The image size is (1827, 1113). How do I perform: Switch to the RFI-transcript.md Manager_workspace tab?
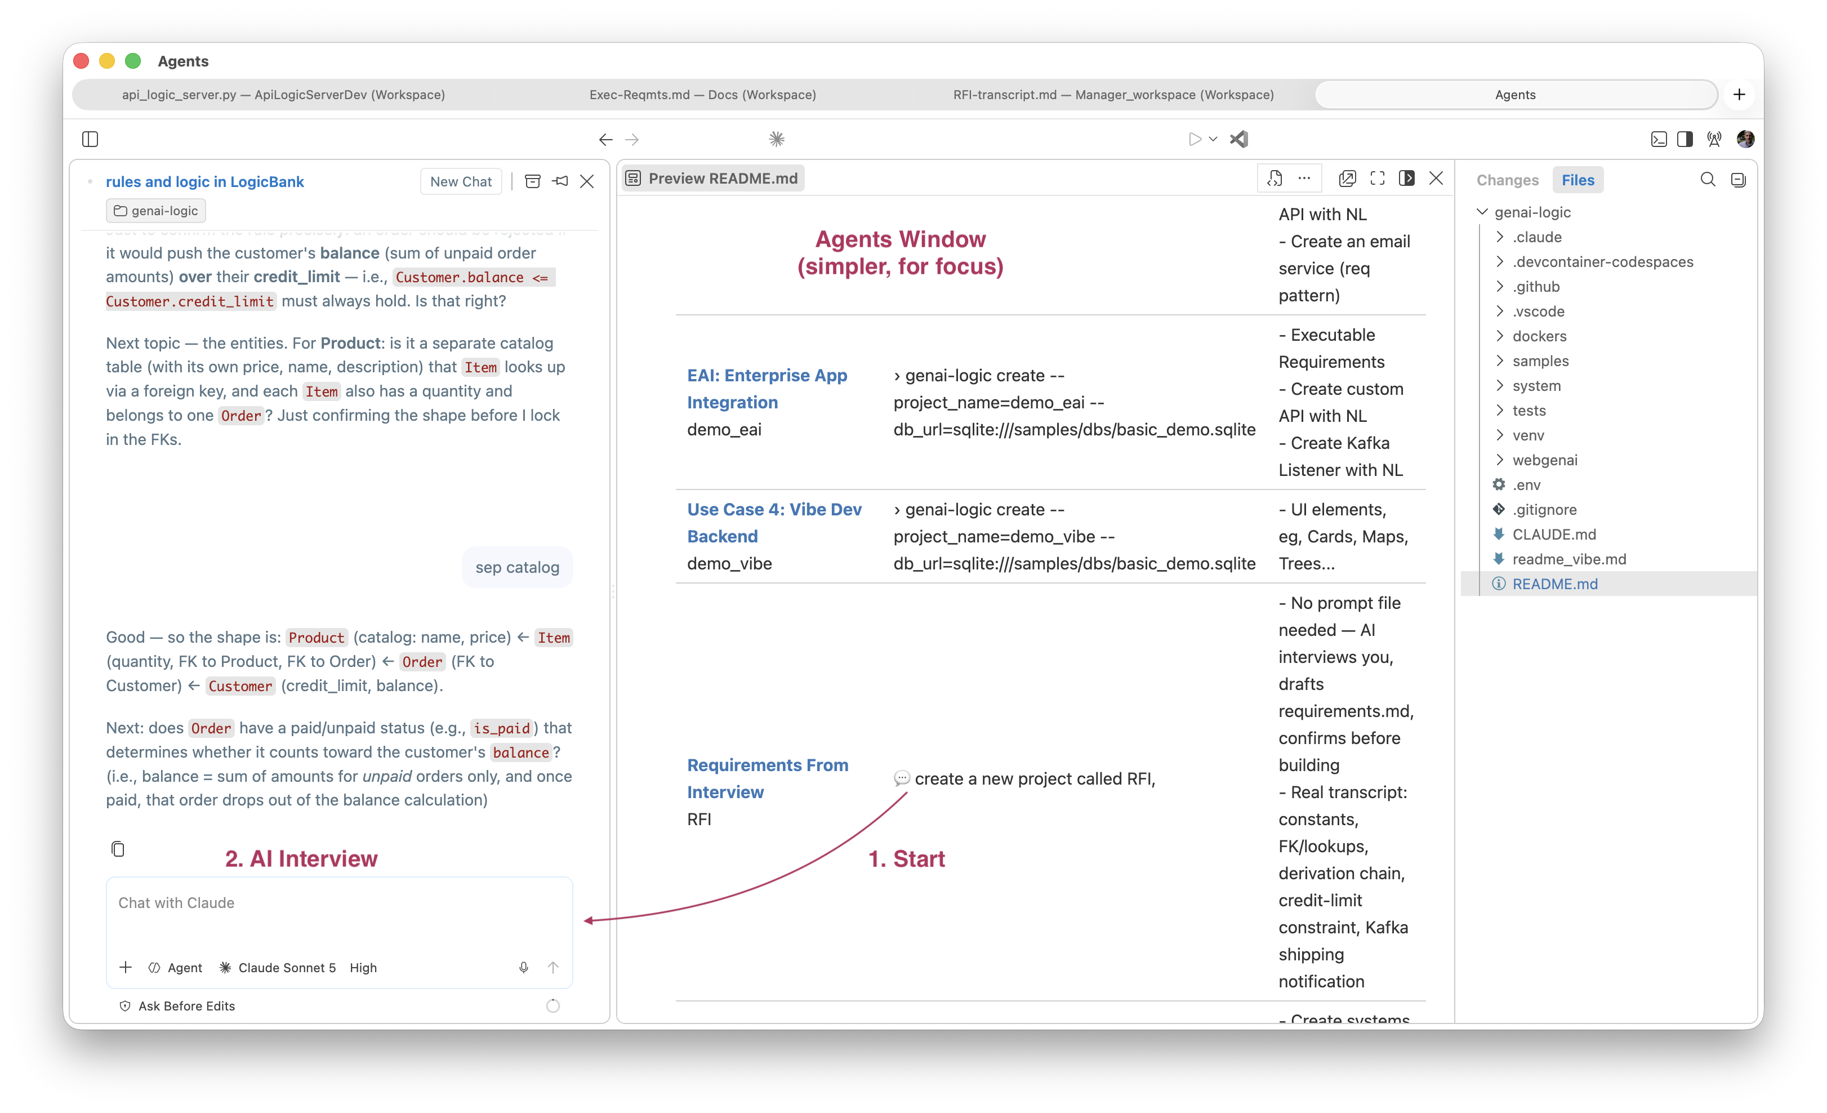point(1113,95)
